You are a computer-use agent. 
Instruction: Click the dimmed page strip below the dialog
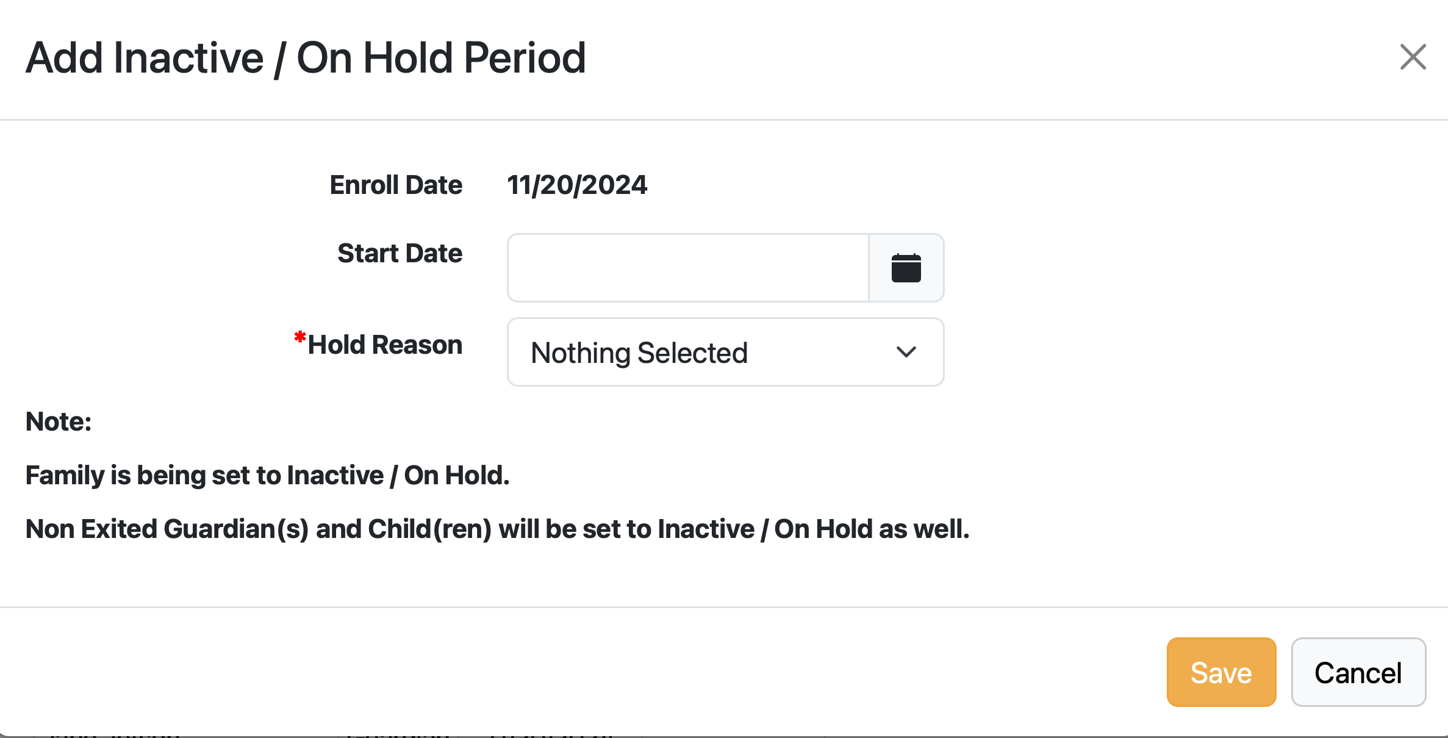[724, 736]
